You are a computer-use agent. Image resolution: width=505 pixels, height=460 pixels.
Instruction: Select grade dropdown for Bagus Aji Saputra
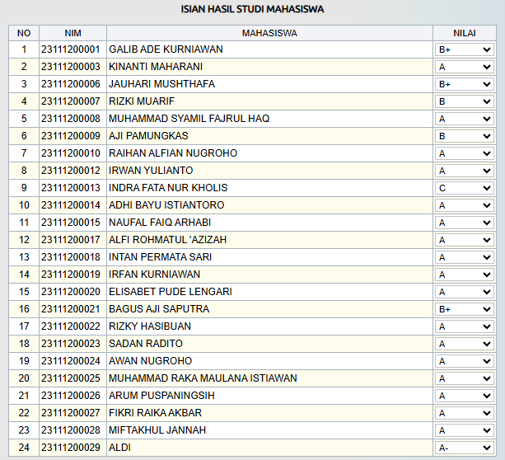(x=464, y=309)
